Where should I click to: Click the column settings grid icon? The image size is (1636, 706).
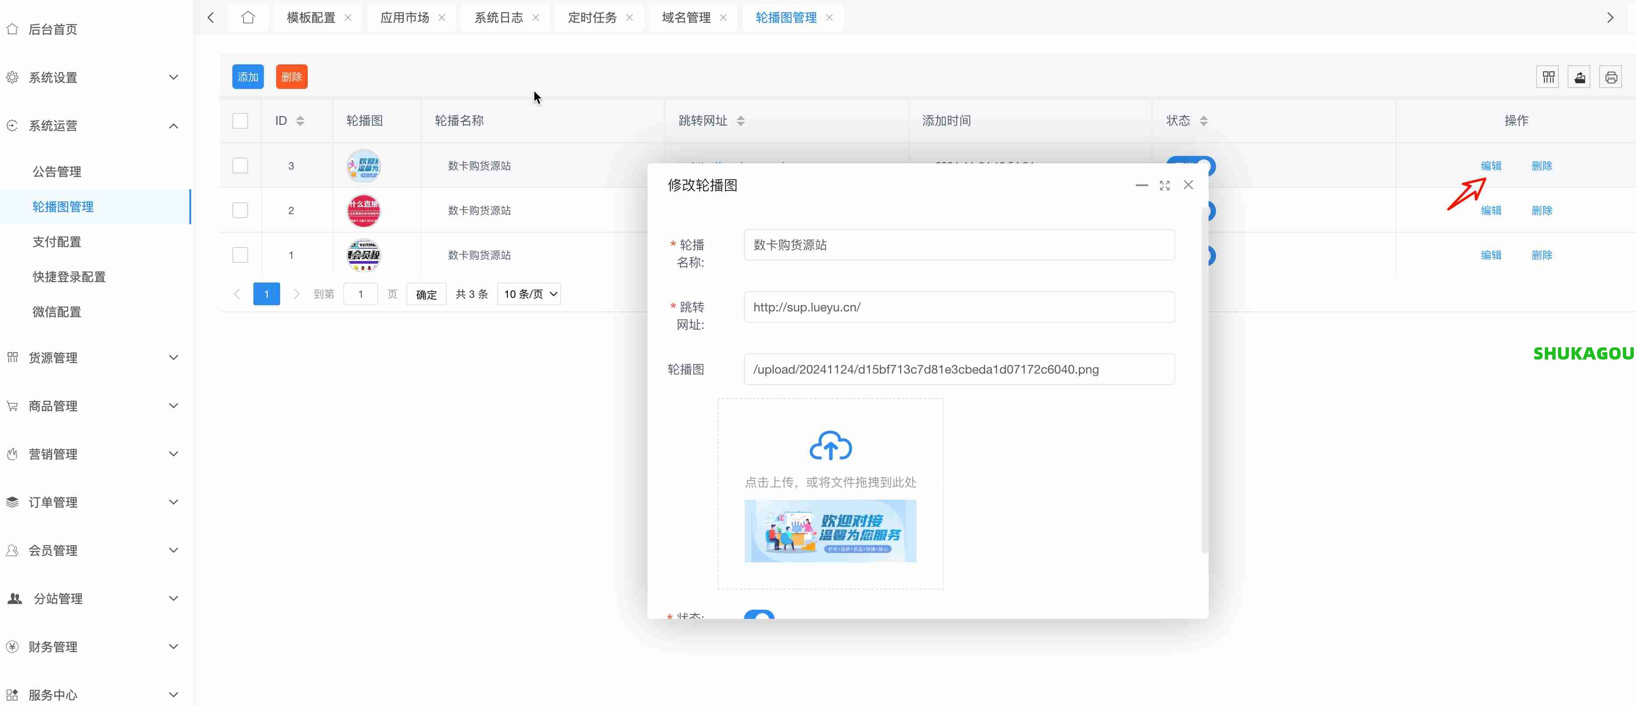(1548, 76)
